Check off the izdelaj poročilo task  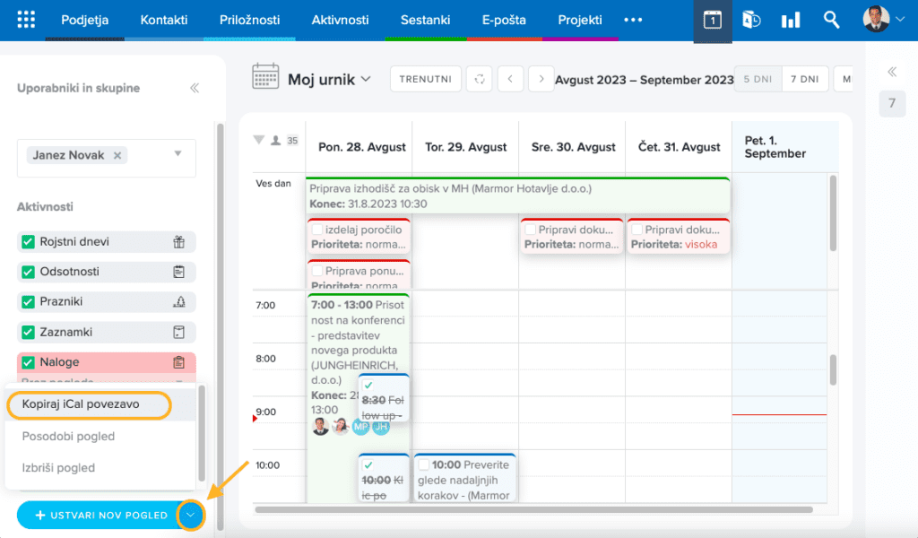[317, 230]
